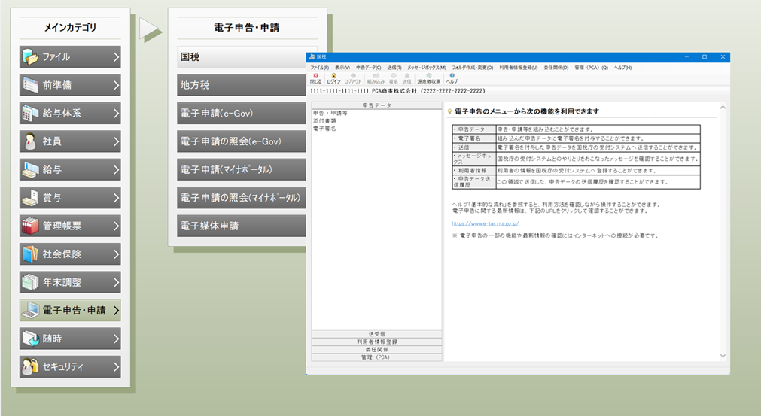The image size is (761, 416).
Task: Click the 申告データ panel header
Action: [376, 105]
